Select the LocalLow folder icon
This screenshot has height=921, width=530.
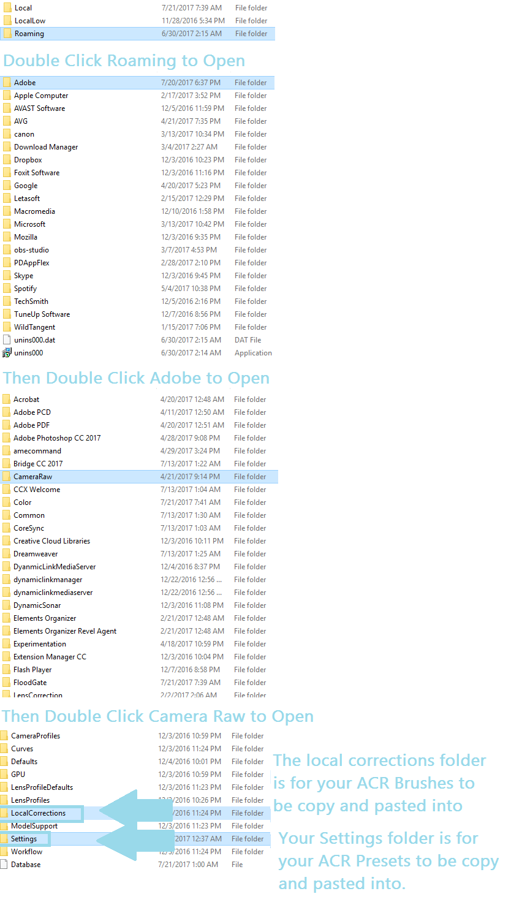(x=7, y=21)
